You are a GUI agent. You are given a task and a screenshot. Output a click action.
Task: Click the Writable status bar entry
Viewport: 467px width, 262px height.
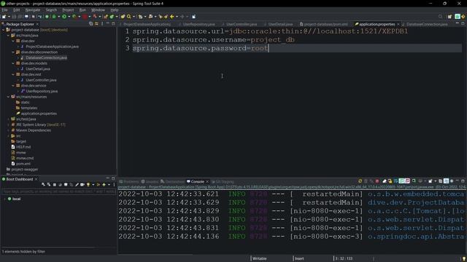point(260,258)
